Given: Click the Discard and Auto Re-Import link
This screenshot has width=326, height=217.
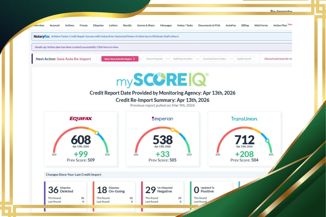Looking at the screenshot, I should [278, 59].
